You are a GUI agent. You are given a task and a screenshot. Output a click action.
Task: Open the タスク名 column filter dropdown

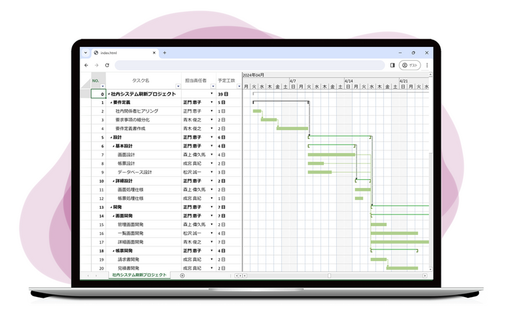[x=177, y=86]
